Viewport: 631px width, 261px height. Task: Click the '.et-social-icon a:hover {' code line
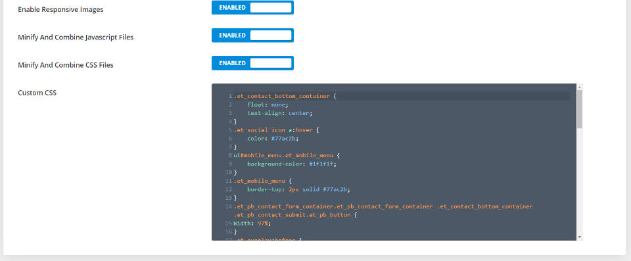pyautogui.click(x=276, y=130)
